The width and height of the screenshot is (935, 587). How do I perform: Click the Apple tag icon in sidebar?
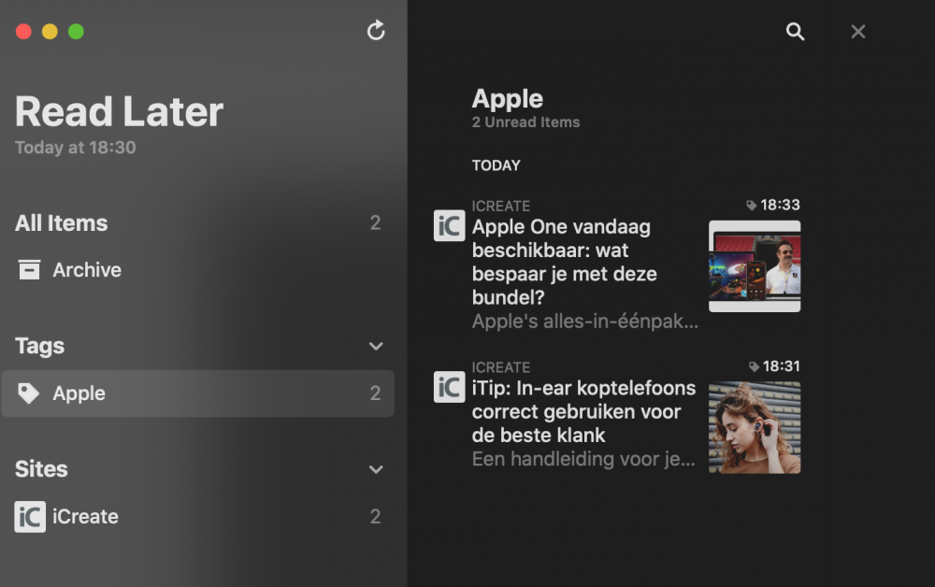click(29, 394)
